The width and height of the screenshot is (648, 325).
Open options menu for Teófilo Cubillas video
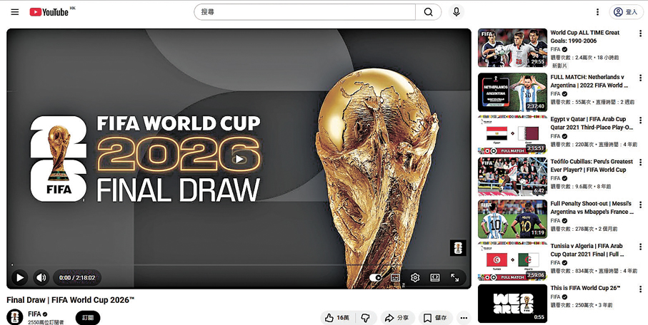[x=640, y=162]
